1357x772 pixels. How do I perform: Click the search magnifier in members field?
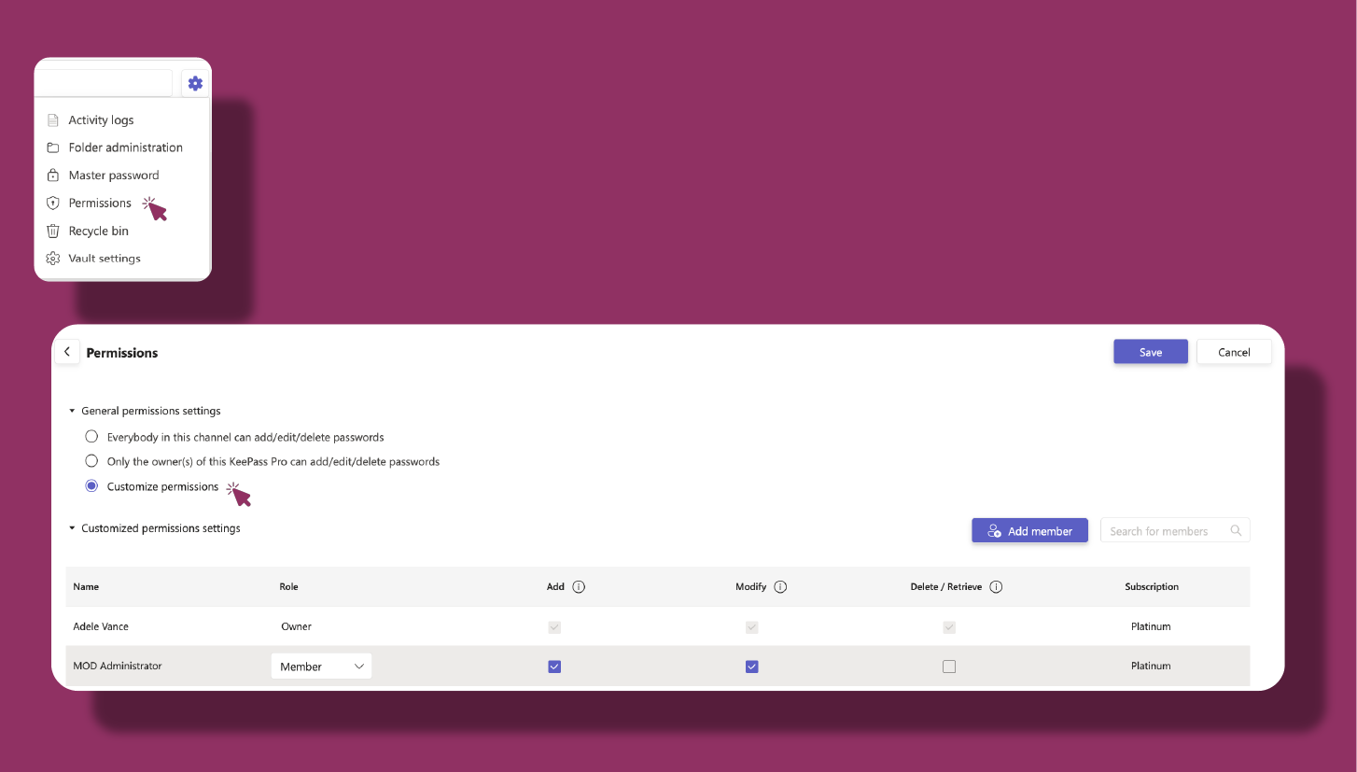pos(1236,530)
